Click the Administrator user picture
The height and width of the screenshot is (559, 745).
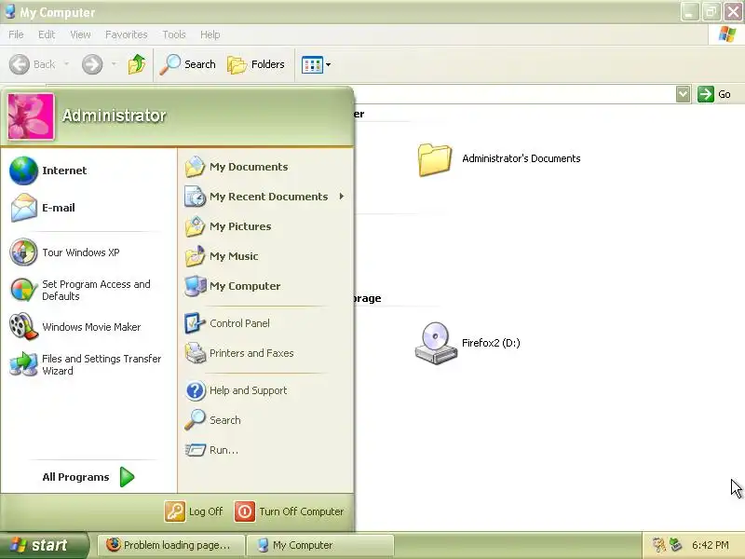[31, 116]
